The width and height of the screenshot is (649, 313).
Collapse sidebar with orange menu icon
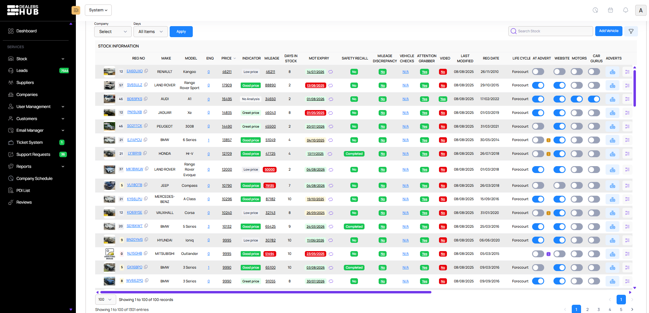pyautogui.click(x=76, y=10)
